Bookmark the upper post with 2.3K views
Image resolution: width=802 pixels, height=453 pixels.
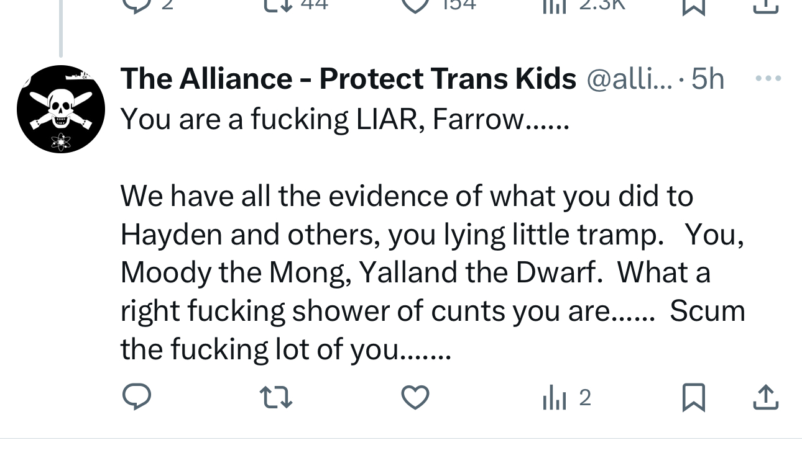[693, 4]
